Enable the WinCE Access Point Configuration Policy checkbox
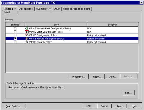Viewport: 144px width, 110px height. click(15, 28)
